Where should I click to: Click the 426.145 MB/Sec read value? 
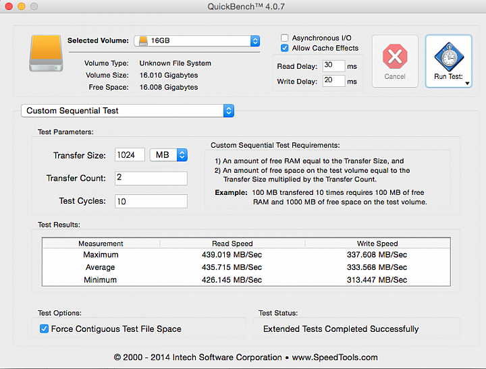[x=232, y=280]
